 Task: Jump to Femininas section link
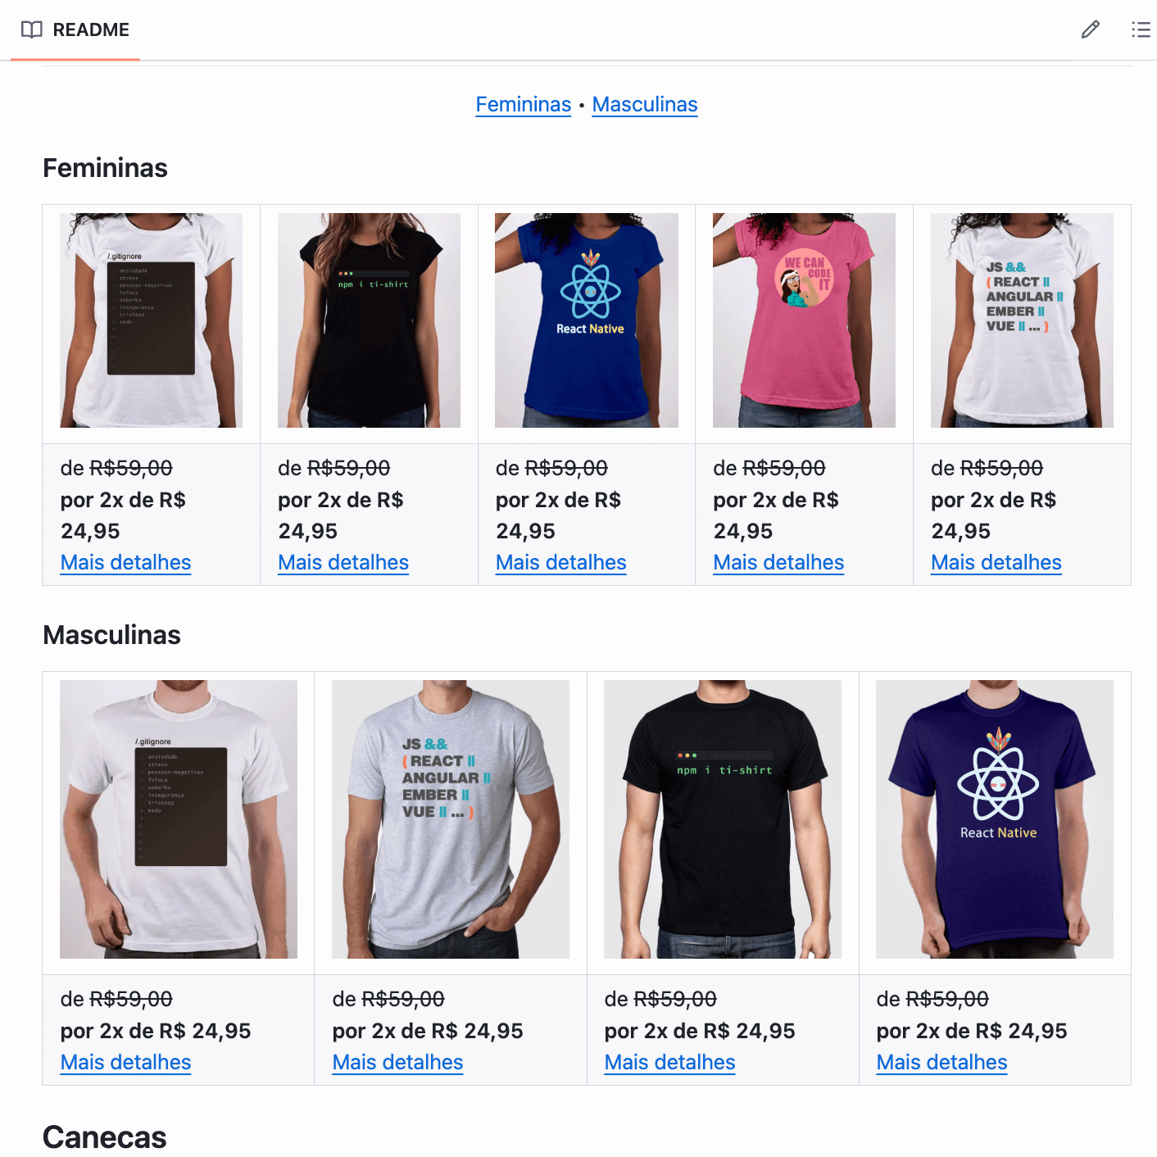[524, 105]
